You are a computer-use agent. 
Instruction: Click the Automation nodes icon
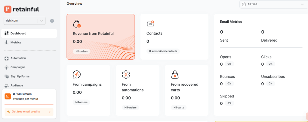(7, 58)
